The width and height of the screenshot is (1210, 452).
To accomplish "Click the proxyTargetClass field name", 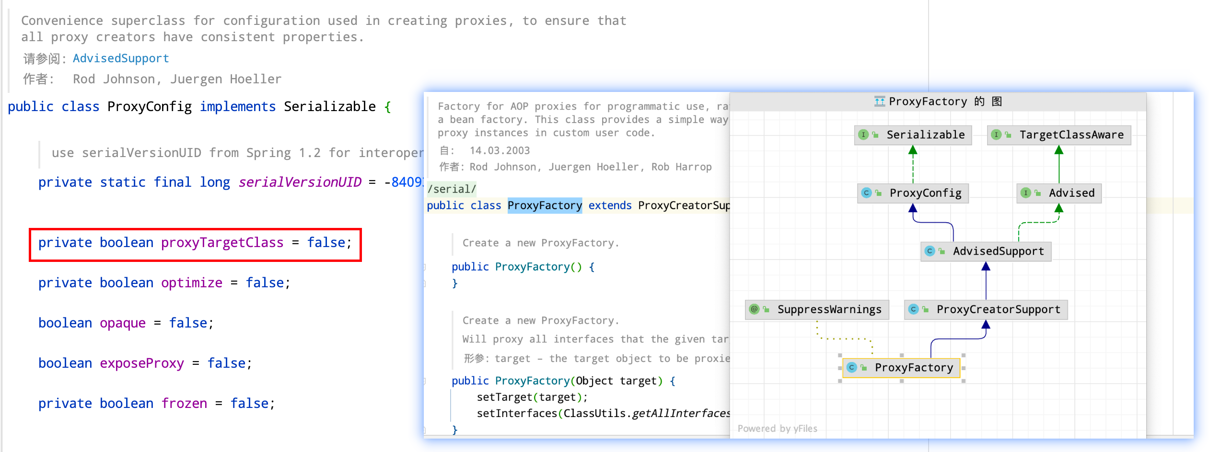I will [x=222, y=243].
